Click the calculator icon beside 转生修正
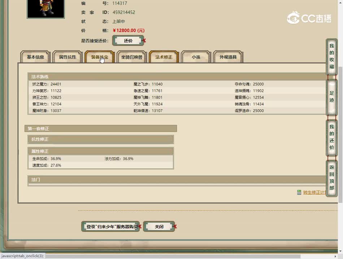 [299, 192]
